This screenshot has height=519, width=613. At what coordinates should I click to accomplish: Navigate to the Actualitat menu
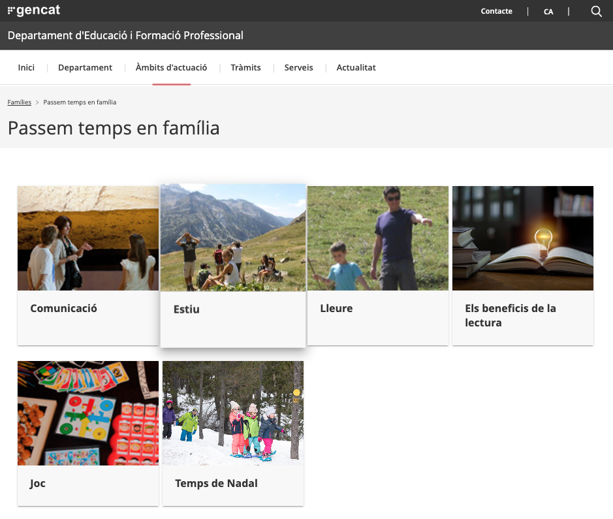click(x=356, y=67)
